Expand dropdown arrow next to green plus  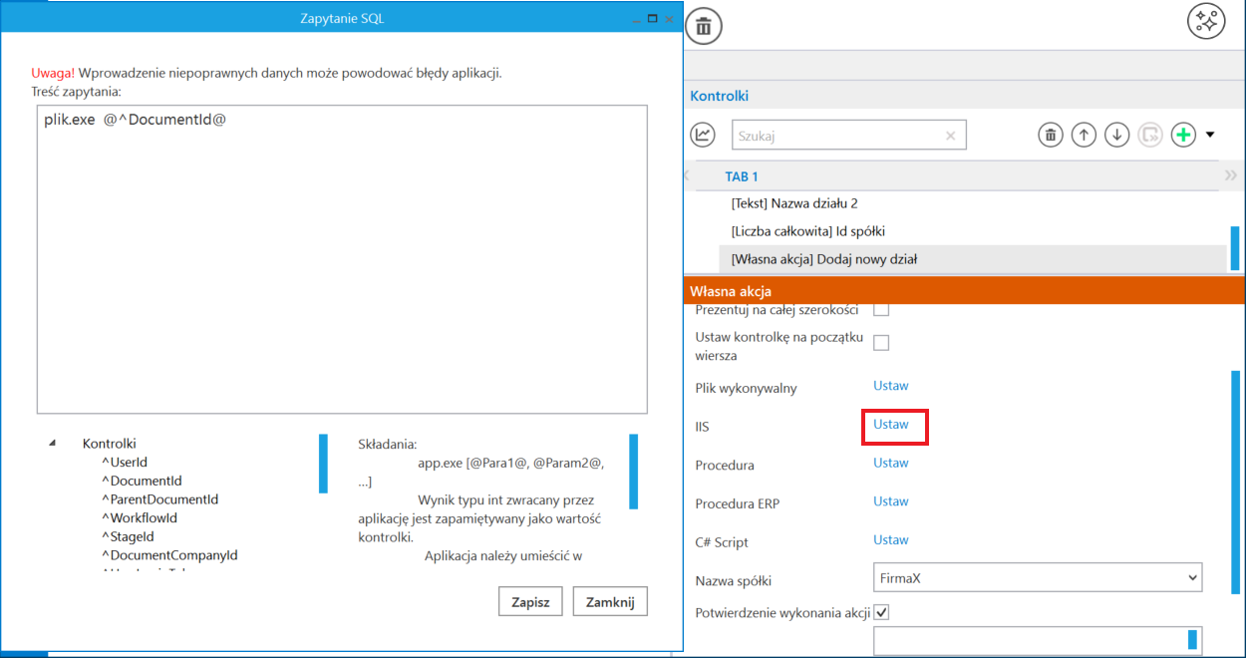tap(1210, 135)
